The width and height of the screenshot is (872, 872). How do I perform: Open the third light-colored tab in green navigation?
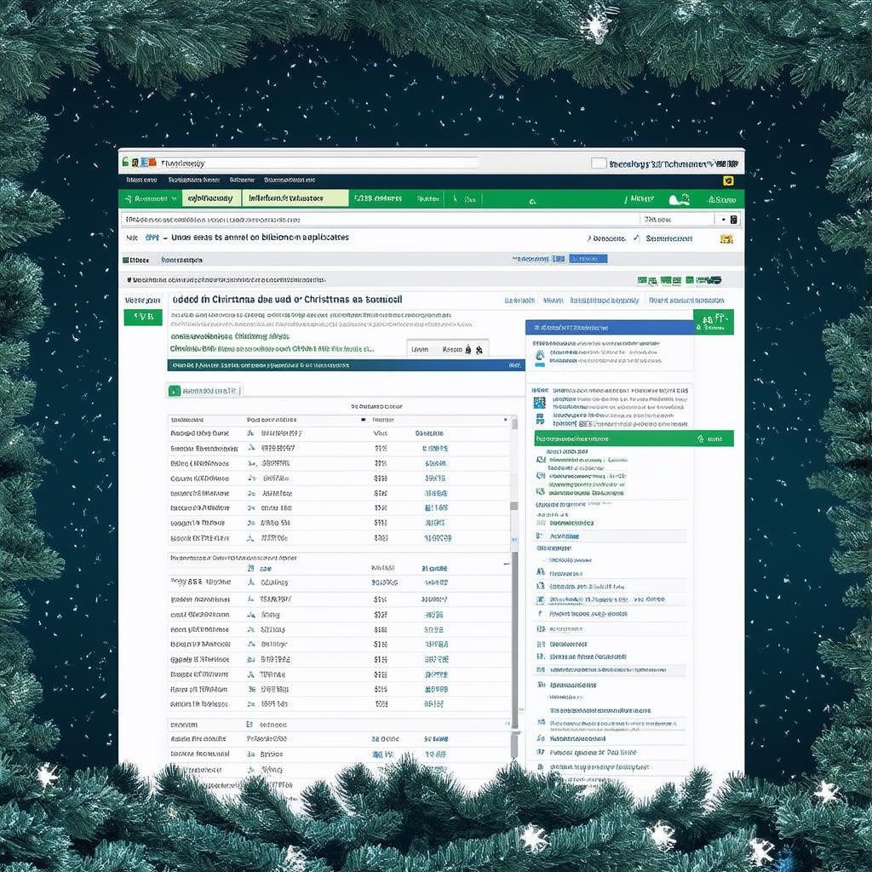(x=295, y=198)
